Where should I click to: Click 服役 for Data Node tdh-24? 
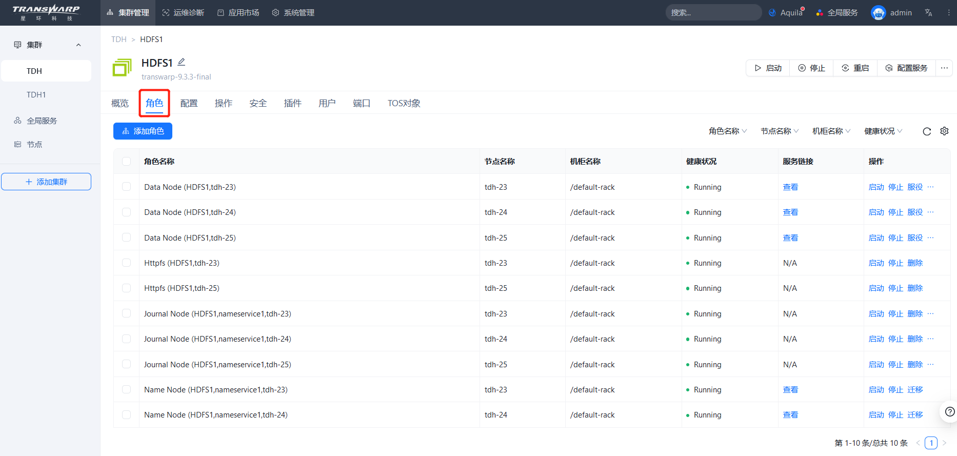[x=915, y=212]
